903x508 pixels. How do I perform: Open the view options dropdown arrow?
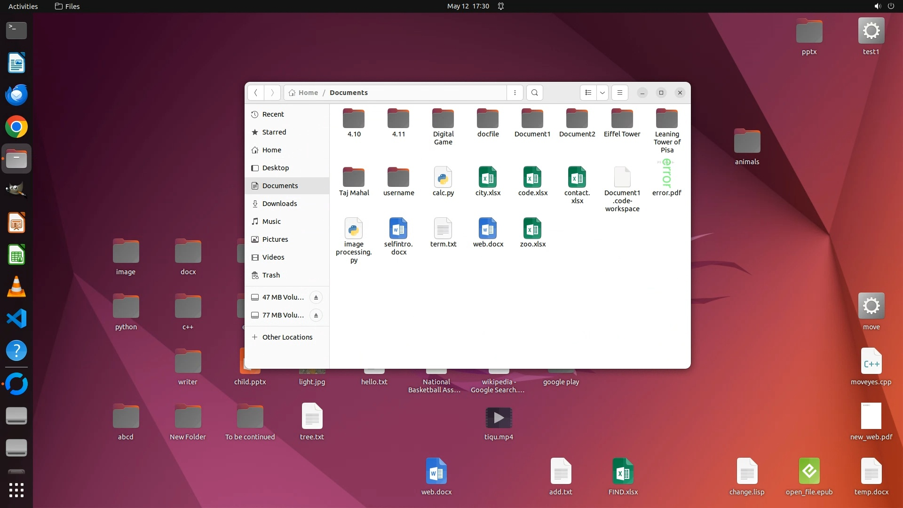[602, 93]
